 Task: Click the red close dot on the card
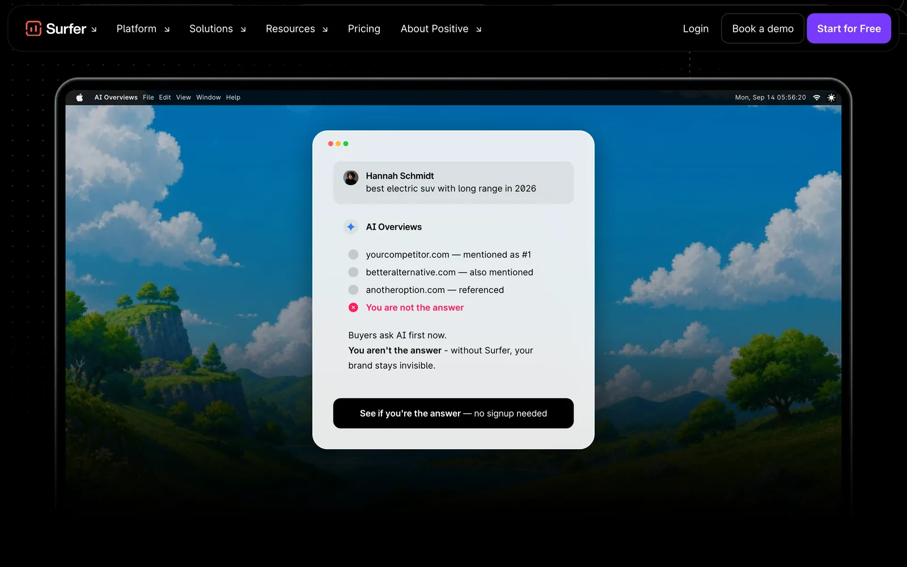tap(330, 143)
